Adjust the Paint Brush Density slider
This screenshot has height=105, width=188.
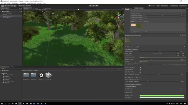click(x=162, y=15)
